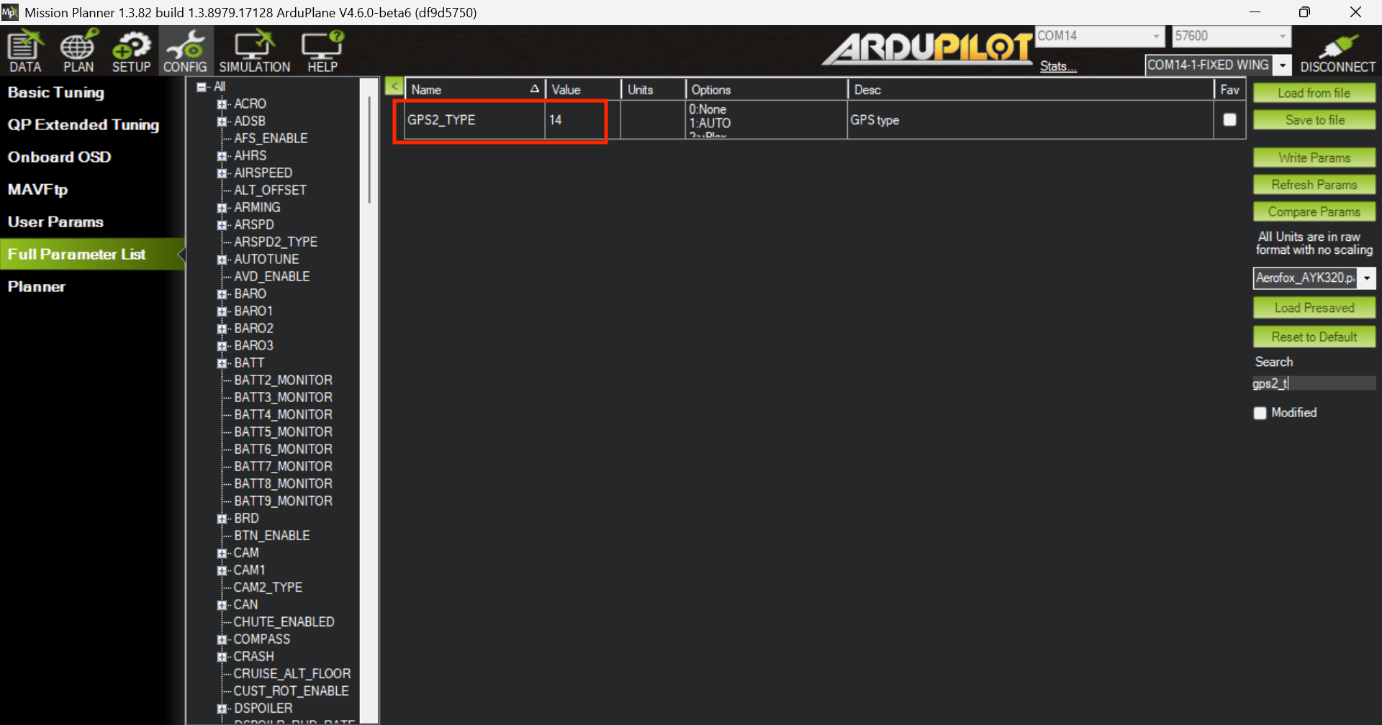Open the SETUP hardware screen
This screenshot has width=1382, height=725.
pos(131,51)
